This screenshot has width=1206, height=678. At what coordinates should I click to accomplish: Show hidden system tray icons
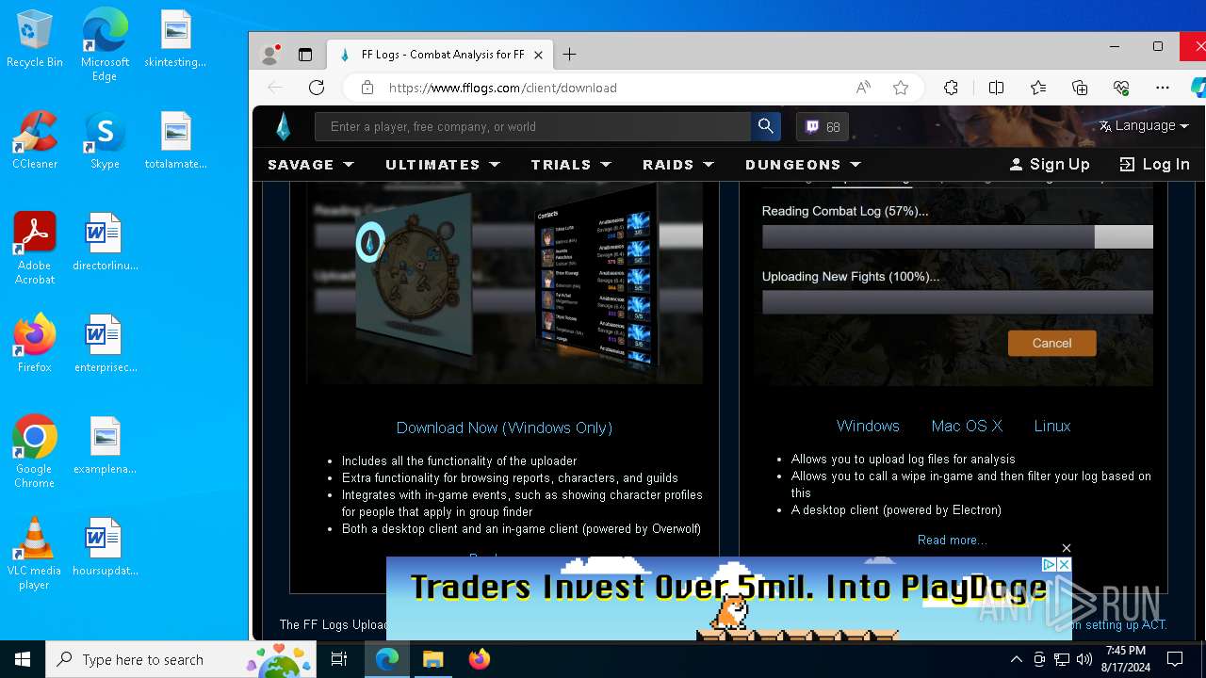1016,659
